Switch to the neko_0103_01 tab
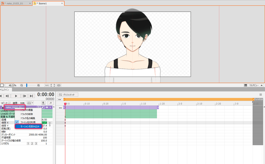Screen dimensions: 265x164 tap(16, 3)
